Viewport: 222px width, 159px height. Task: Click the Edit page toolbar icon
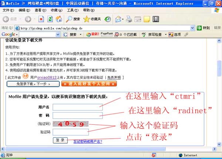(138, 19)
